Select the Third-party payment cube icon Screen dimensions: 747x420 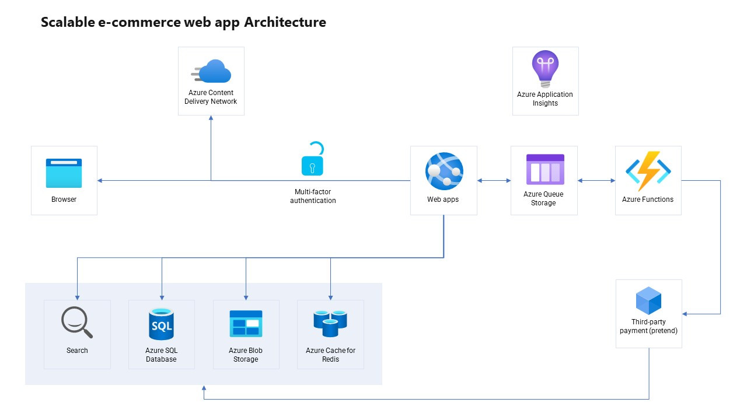click(648, 302)
